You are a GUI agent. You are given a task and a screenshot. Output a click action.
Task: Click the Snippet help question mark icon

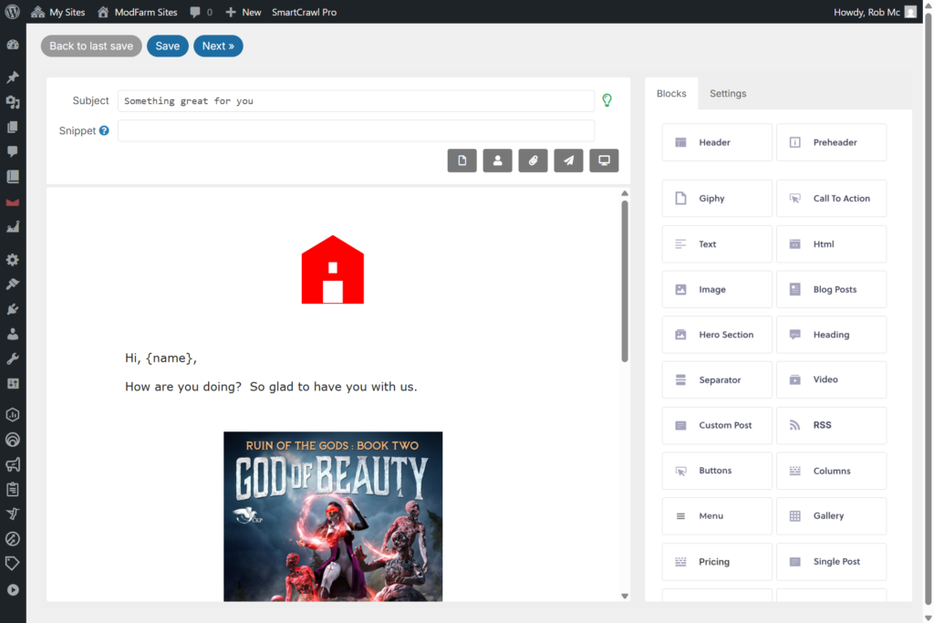point(104,131)
